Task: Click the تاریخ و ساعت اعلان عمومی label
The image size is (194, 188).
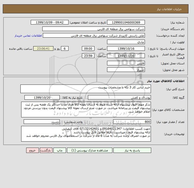Action: pos(88,22)
